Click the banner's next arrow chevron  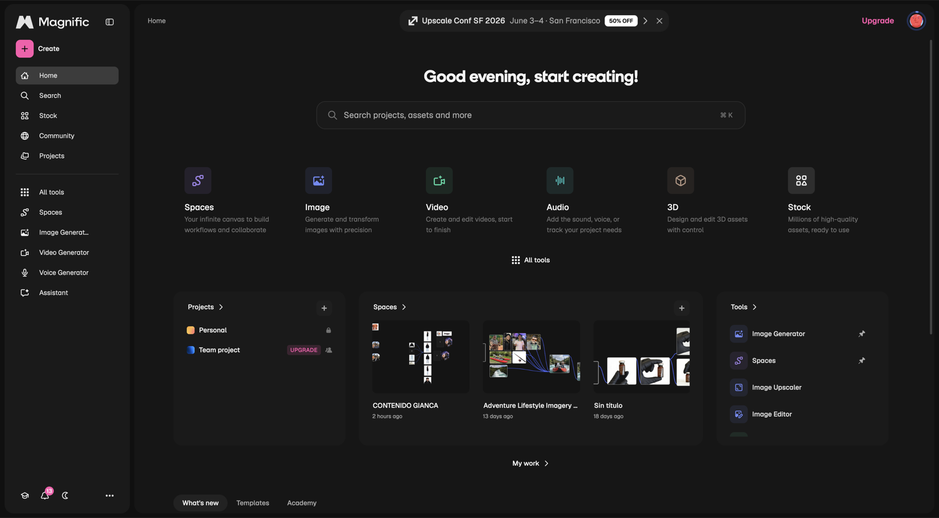click(x=645, y=21)
